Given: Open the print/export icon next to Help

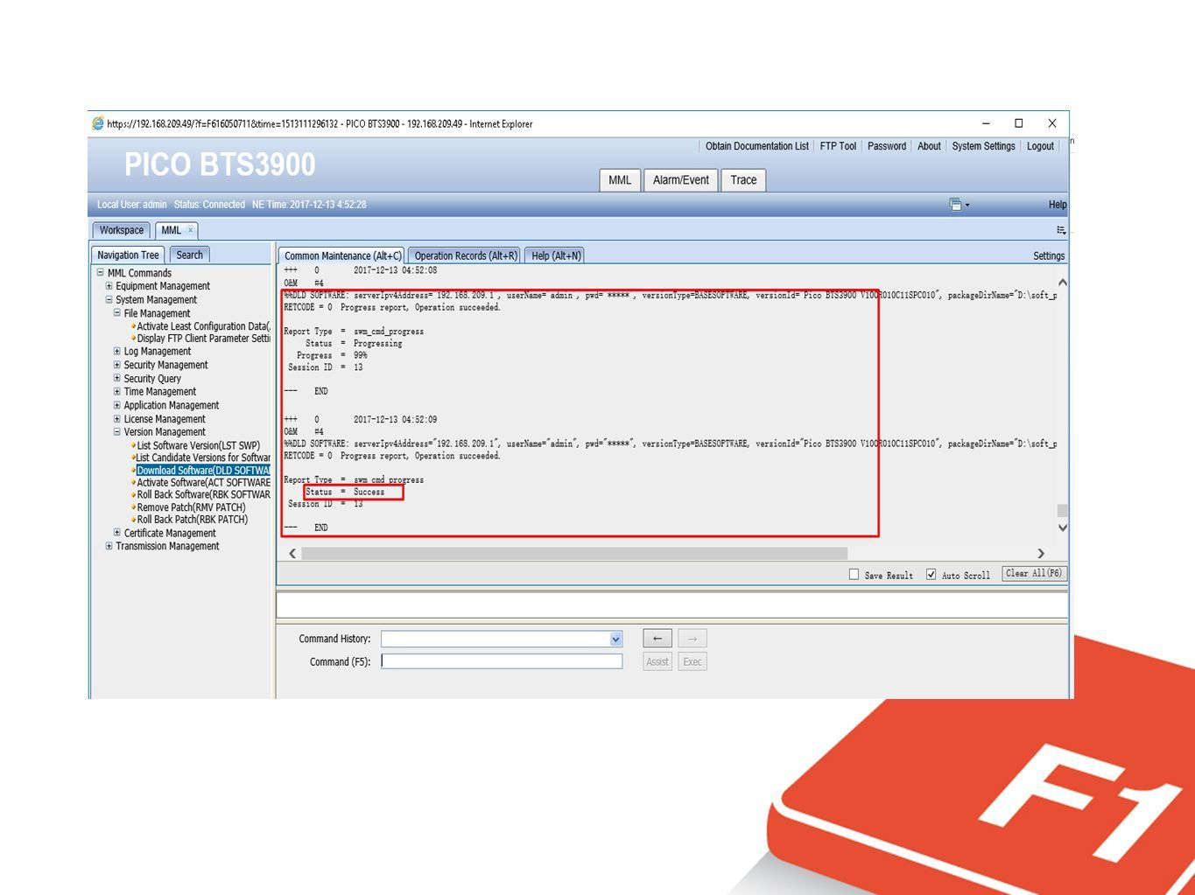Looking at the screenshot, I should click(x=959, y=205).
